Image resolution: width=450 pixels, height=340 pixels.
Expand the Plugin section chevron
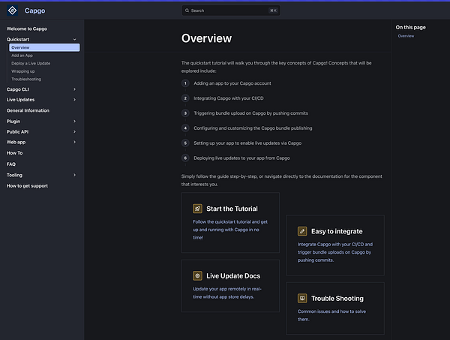tap(74, 121)
